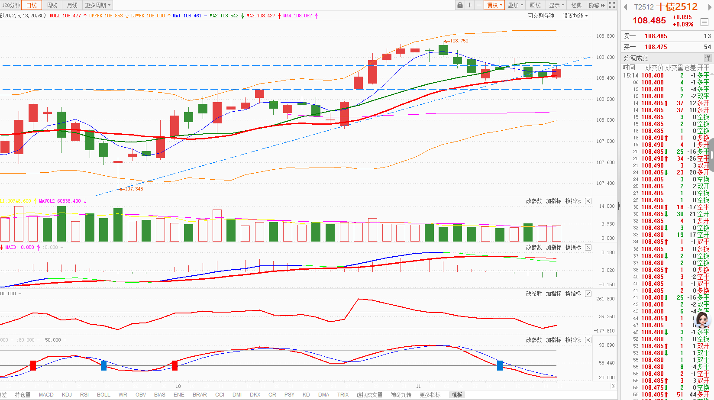Click 换指标 in MACD panel
This screenshot has height=400, width=714.
pyautogui.click(x=573, y=247)
